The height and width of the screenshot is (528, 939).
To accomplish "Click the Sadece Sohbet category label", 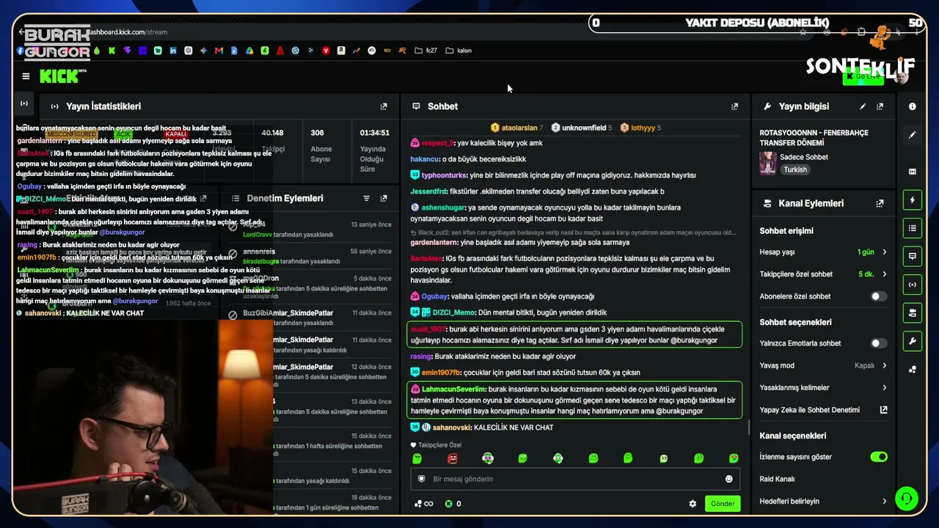I will (803, 157).
